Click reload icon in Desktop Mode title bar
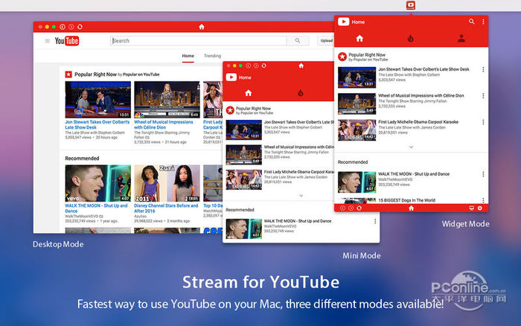This screenshot has height=326, width=521. (80, 27)
